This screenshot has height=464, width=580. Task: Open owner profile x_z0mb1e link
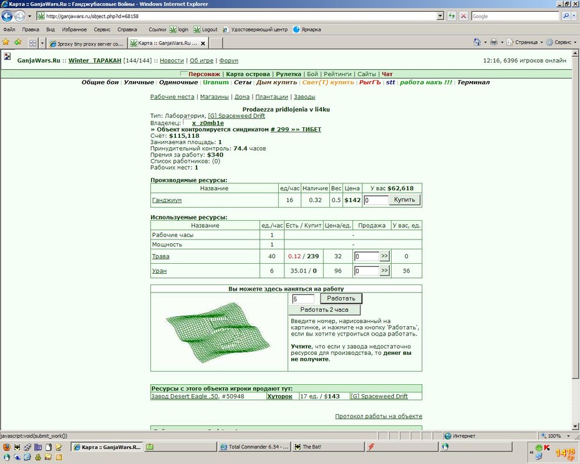[208, 123]
